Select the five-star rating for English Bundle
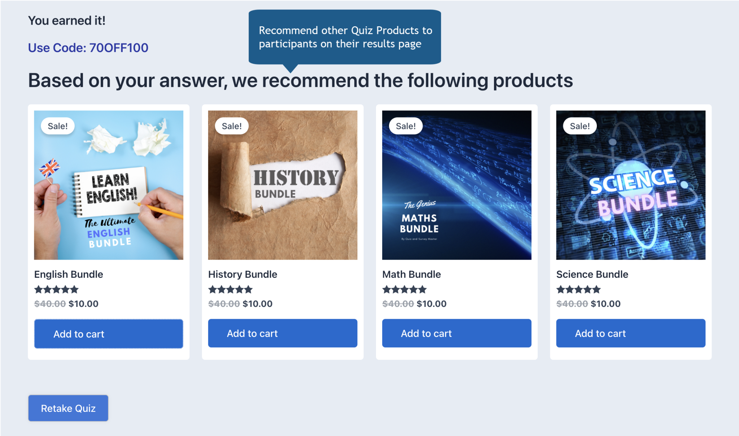Image resolution: width=739 pixels, height=436 pixels. point(56,289)
